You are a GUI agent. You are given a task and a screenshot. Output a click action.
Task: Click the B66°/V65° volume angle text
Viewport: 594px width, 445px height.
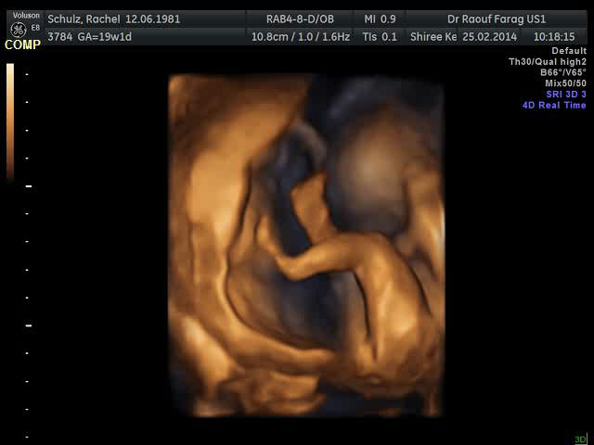tap(562, 72)
